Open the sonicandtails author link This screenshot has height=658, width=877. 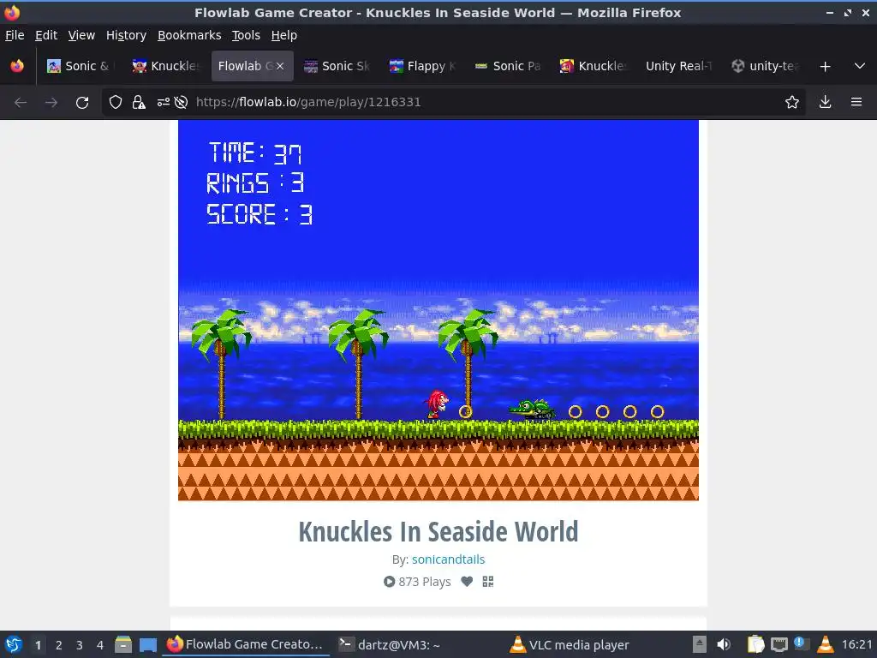pyautogui.click(x=448, y=559)
